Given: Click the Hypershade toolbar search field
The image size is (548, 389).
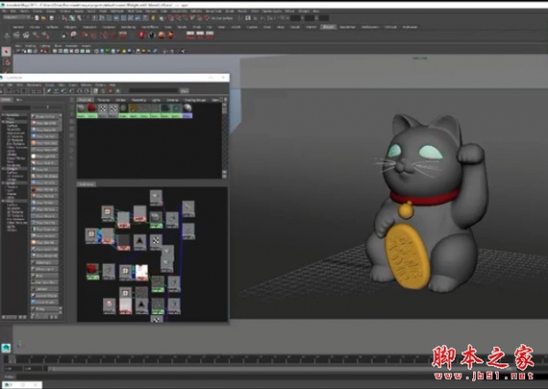Looking at the screenshot, I should [x=153, y=91].
